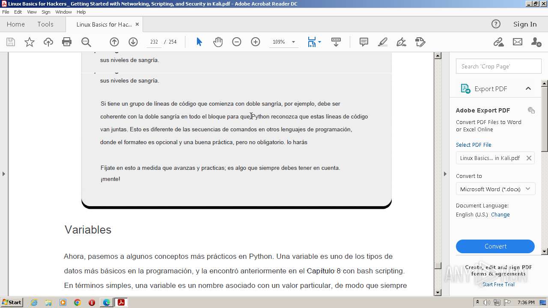Open the help question mark icon
548x308 pixels.
[x=496, y=24]
